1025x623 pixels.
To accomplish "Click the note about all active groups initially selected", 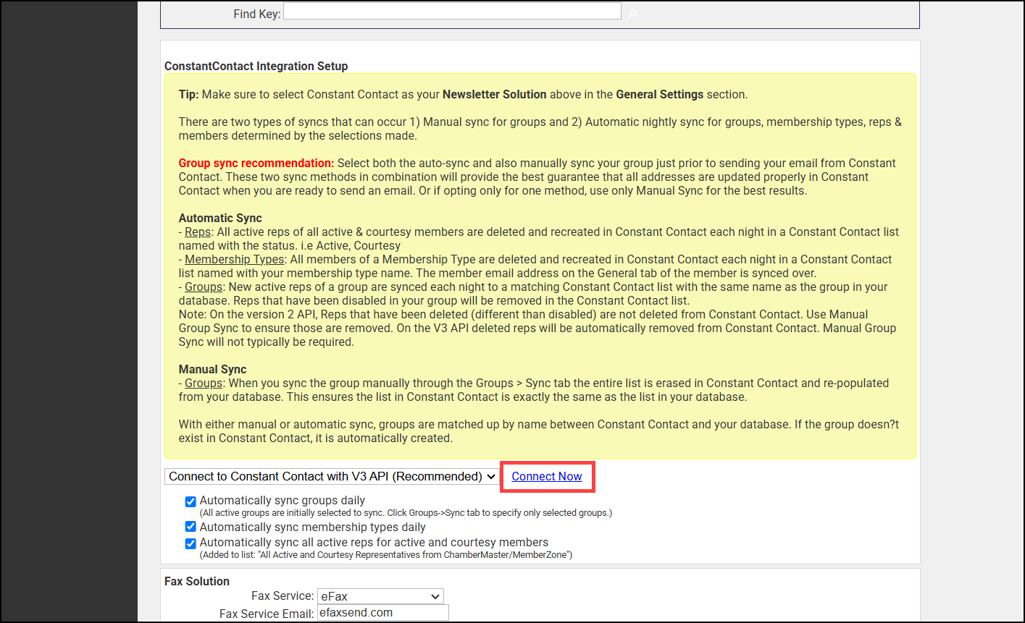I will (x=406, y=513).
